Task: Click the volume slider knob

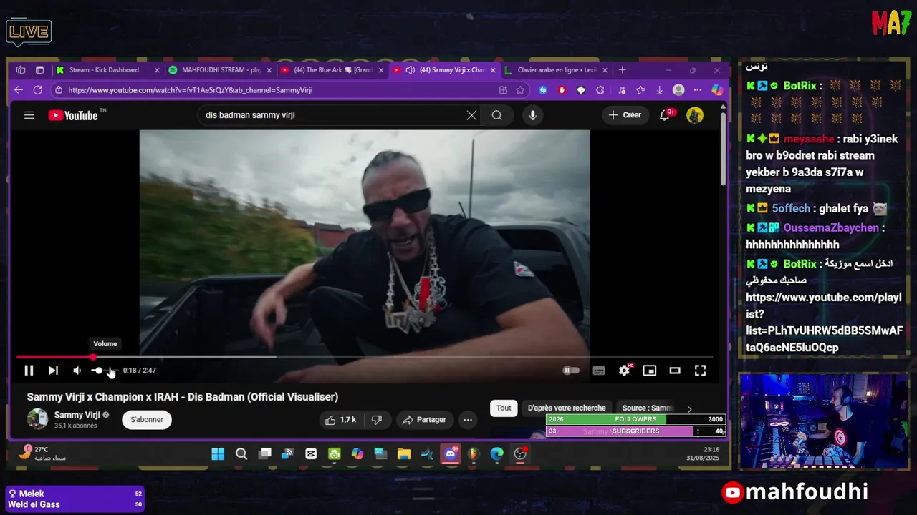Action: [98, 371]
